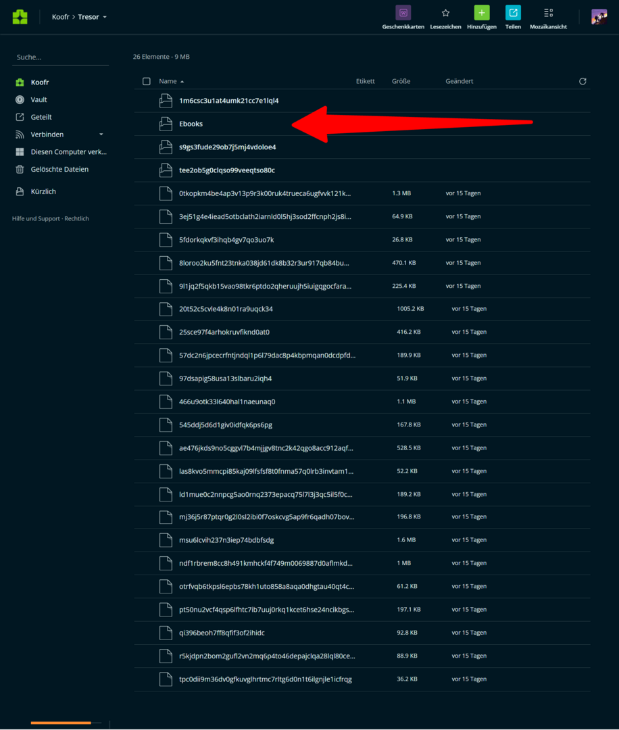619x730 pixels.
Task: Expand the Tresor breadcrumb dropdown
Action: [105, 17]
